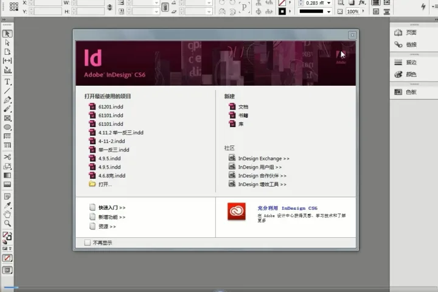Open the rotation angle dropdown
438x292 pixels.
pyautogui.click(x=209, y=3)
